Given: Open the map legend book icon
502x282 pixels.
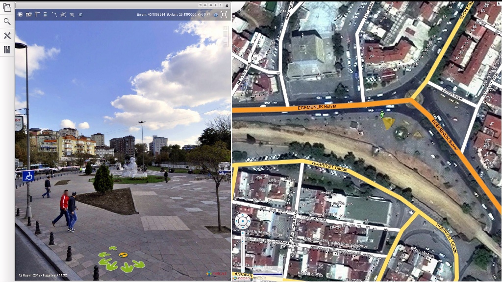Looking at the screenshot, I should [7, 49].
